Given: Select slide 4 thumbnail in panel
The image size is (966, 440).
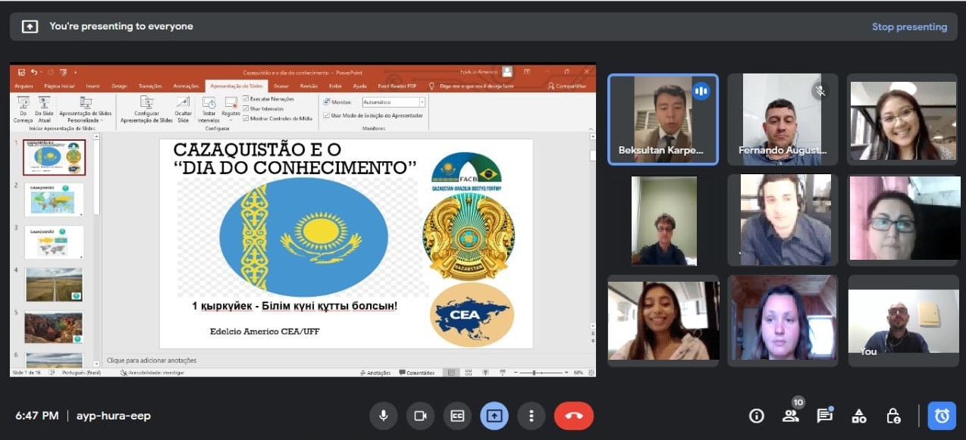Looking at the screenshot, I should [55, 285].
